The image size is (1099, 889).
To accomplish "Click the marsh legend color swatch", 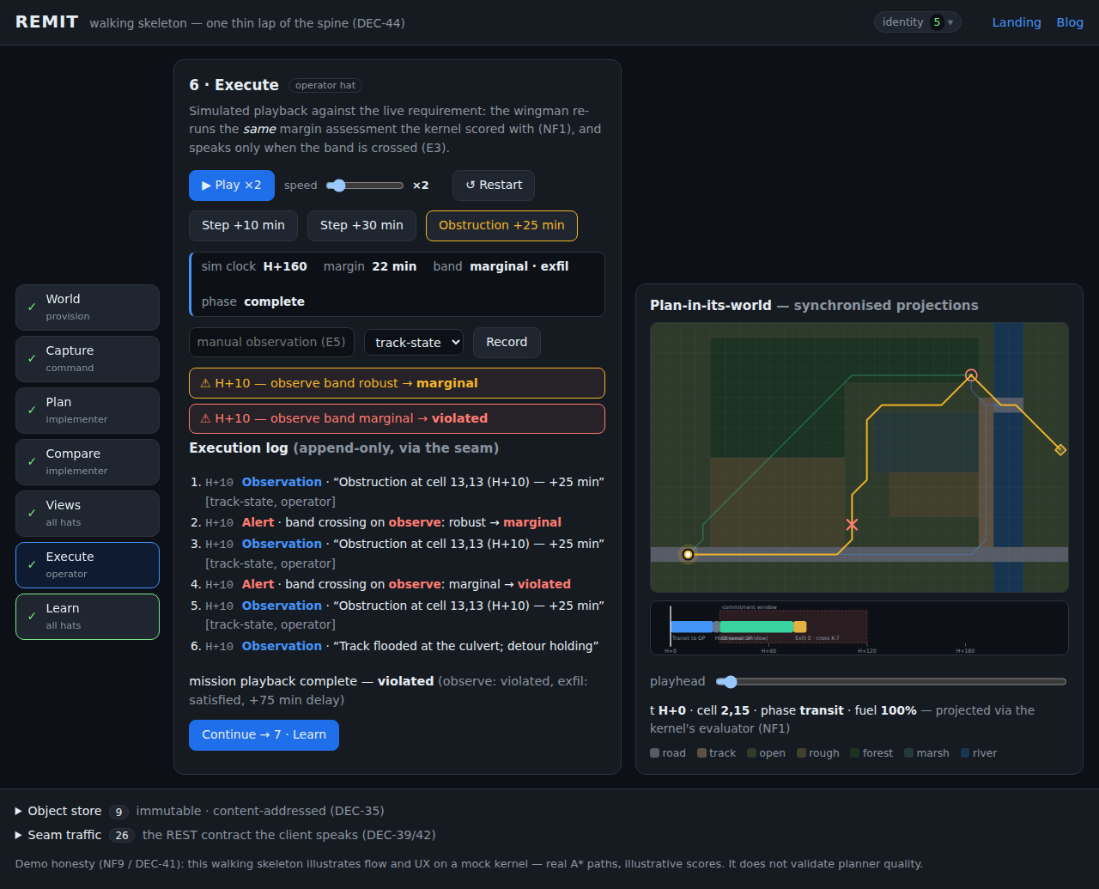I will click(x=908, y=753).
